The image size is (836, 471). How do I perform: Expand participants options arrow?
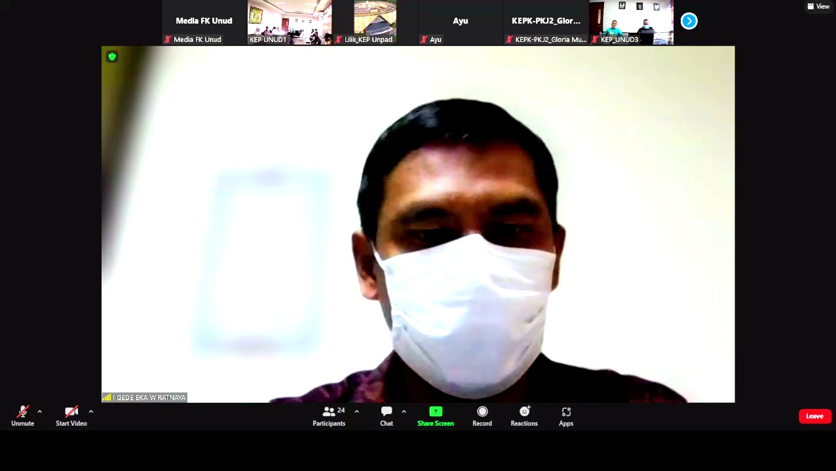(356, 411)
